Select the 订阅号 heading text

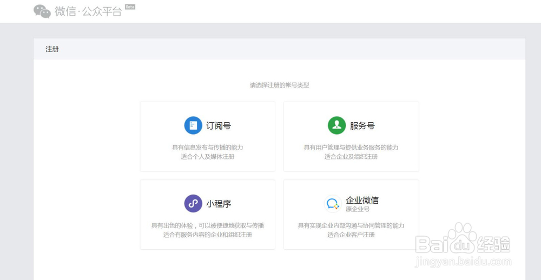[x=219, y=125]
